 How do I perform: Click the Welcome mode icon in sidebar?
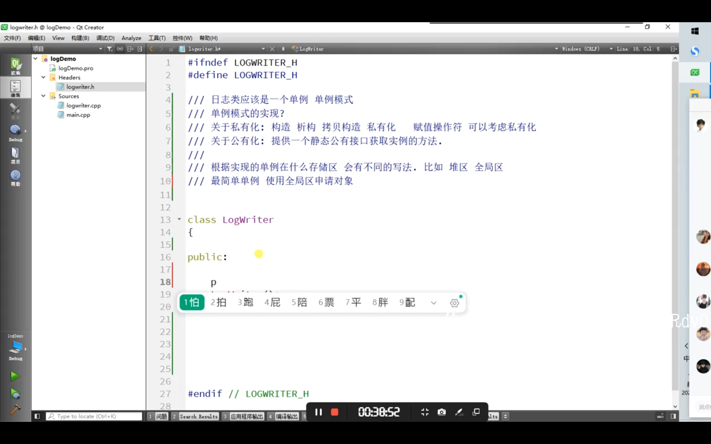15,66
